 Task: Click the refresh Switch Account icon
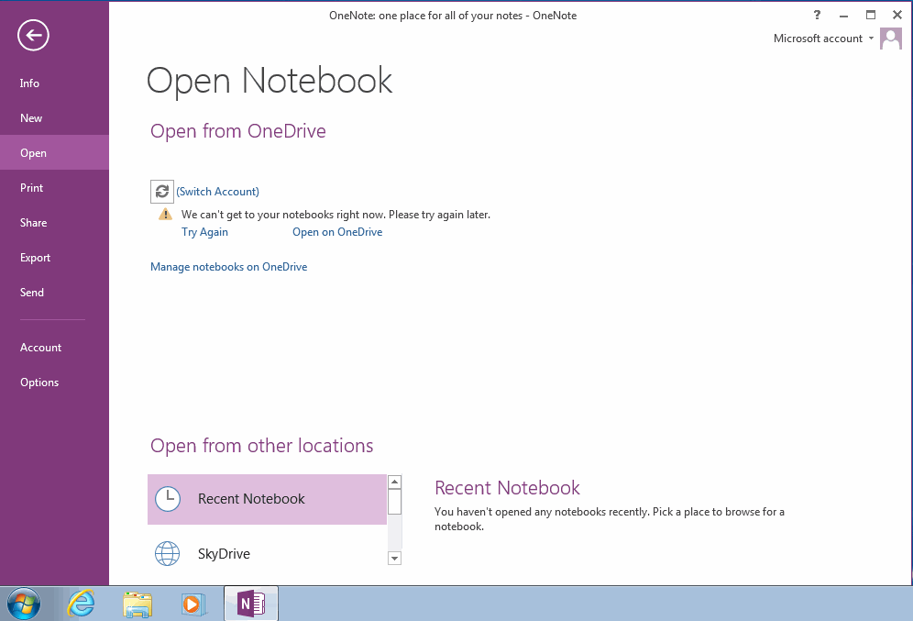coord(162,191)
